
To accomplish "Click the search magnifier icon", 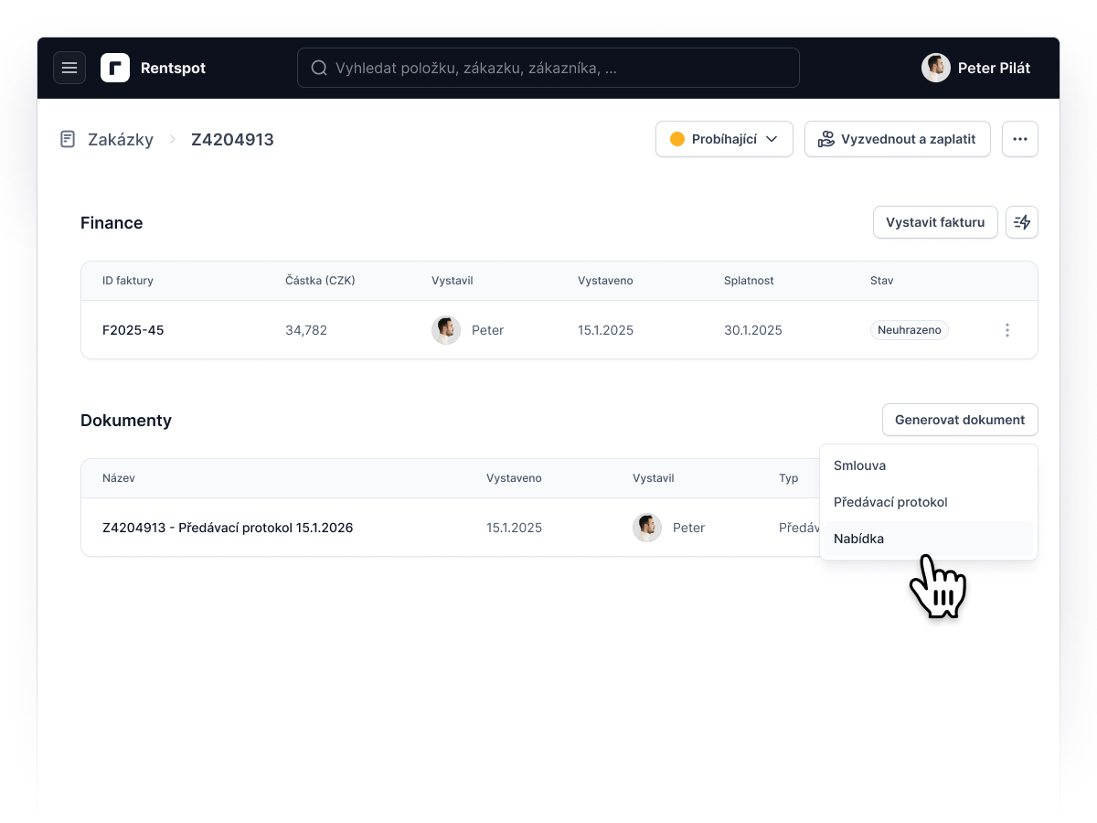I will pyautogui.click(x=319, y=68).
